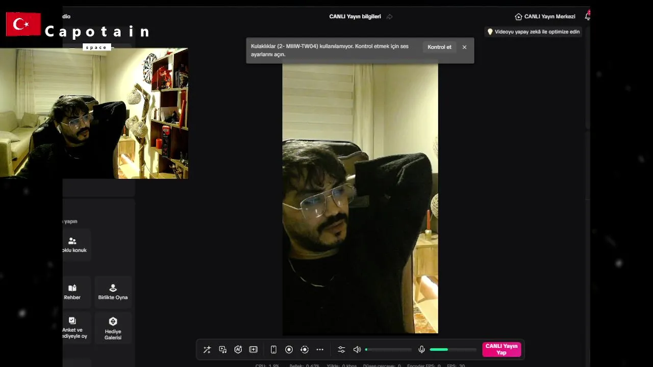The width and height of the screenshot is (653, 367).
Task: Dismiss the headphone notification with X
Action: (464, 47)
